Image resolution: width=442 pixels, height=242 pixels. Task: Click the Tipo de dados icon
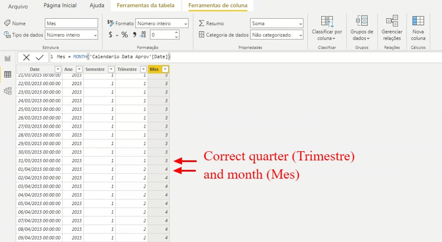click(7, 35)
